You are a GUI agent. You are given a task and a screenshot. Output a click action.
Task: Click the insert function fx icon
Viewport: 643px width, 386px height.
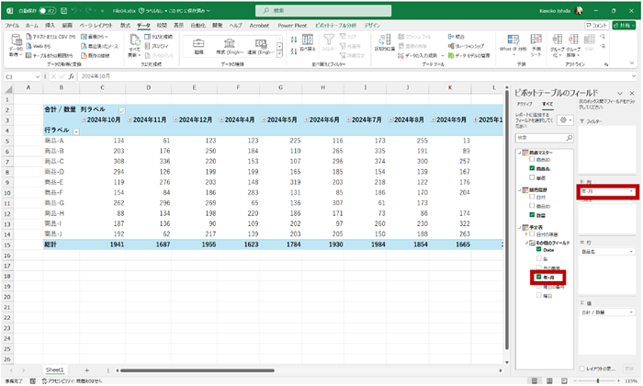pos(73,76)
